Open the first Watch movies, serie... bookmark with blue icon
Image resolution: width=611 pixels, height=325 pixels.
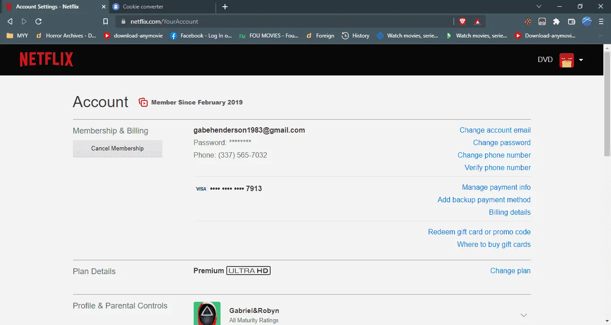pyautogui.click(x=407, y=36)
